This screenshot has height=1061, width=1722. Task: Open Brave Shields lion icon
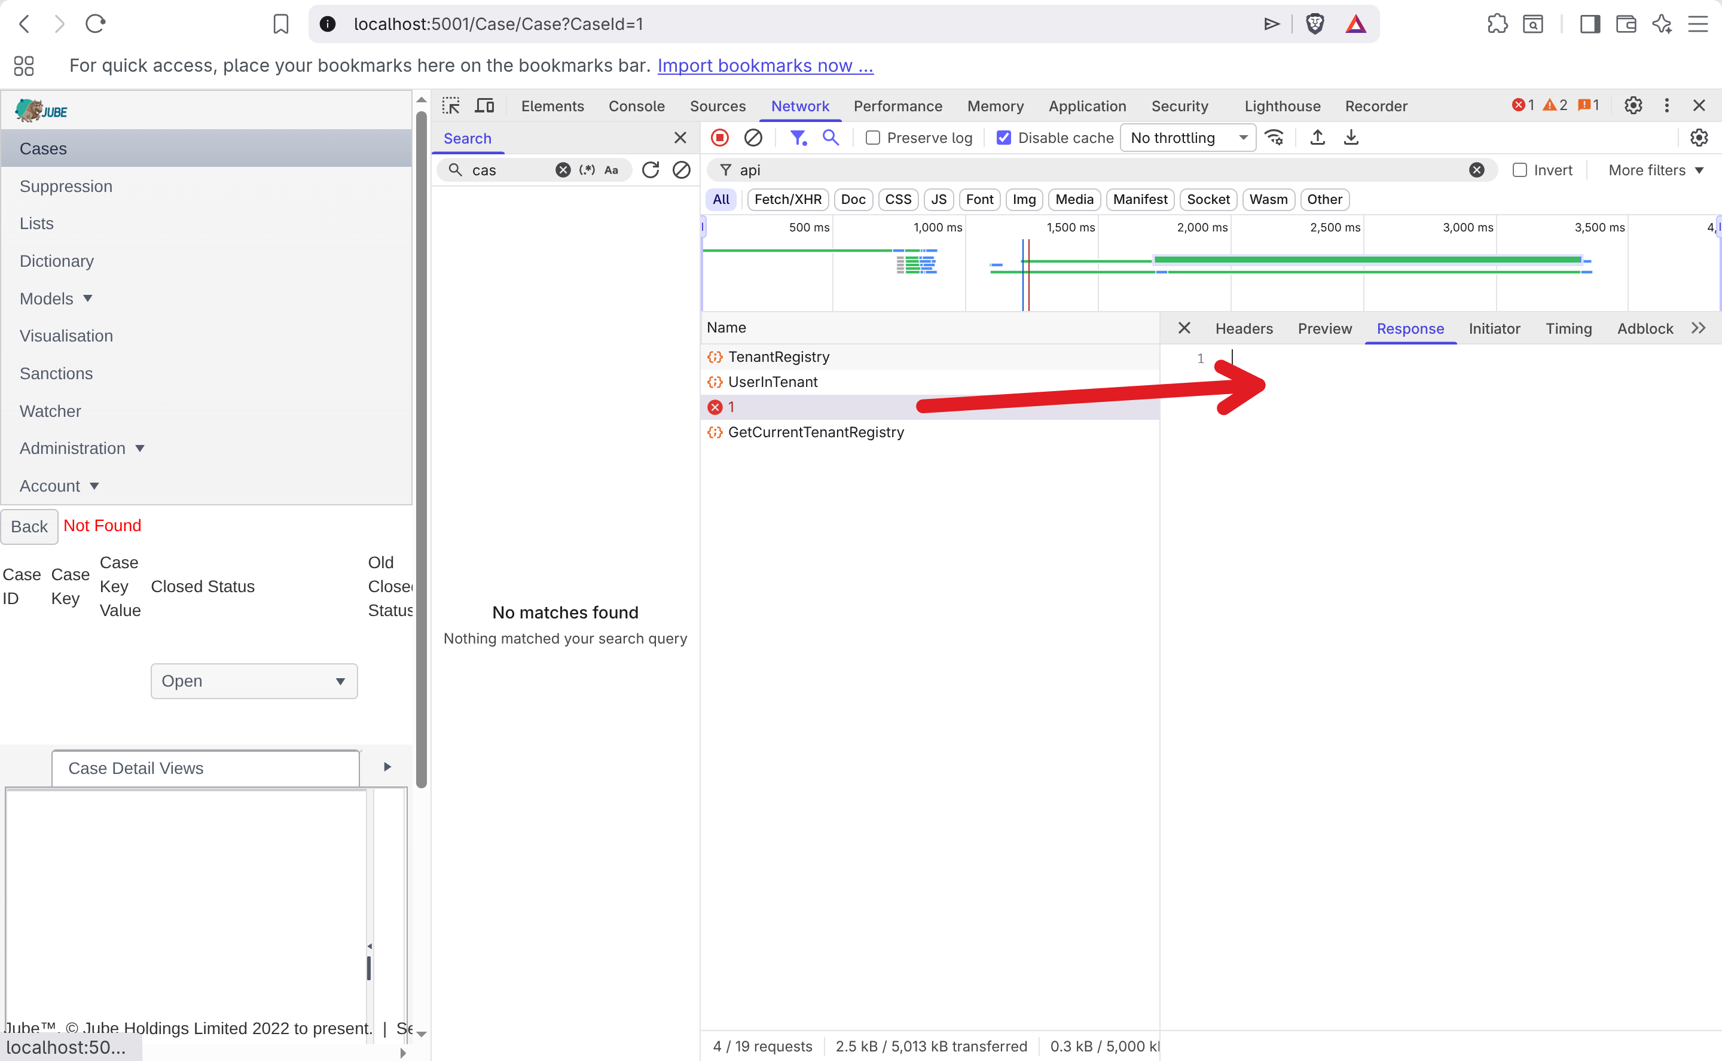click(x=1315, y=24)
